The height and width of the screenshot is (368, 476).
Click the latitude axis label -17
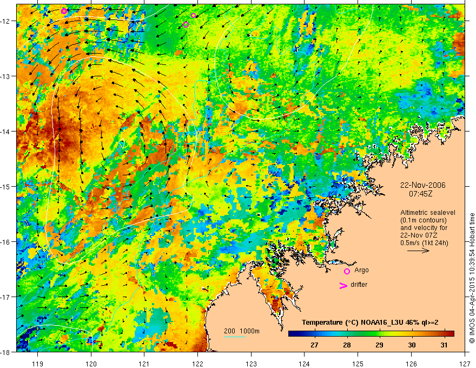coord(5,297)
